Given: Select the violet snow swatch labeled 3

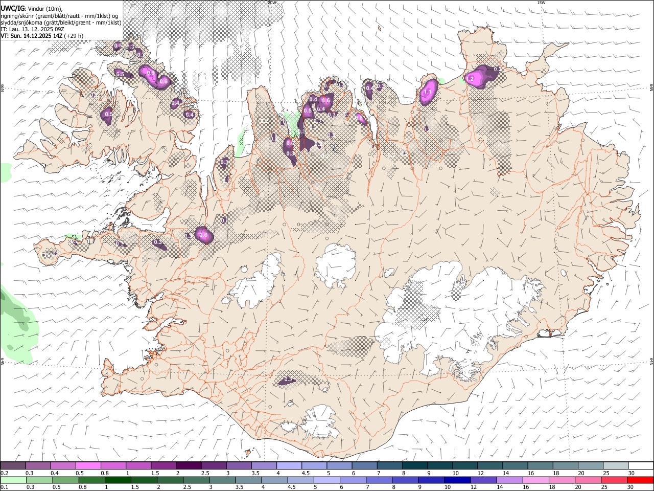Looking at the screenshot, I should point(239,465).
